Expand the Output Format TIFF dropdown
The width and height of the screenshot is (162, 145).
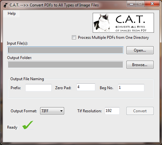point(52,111)
